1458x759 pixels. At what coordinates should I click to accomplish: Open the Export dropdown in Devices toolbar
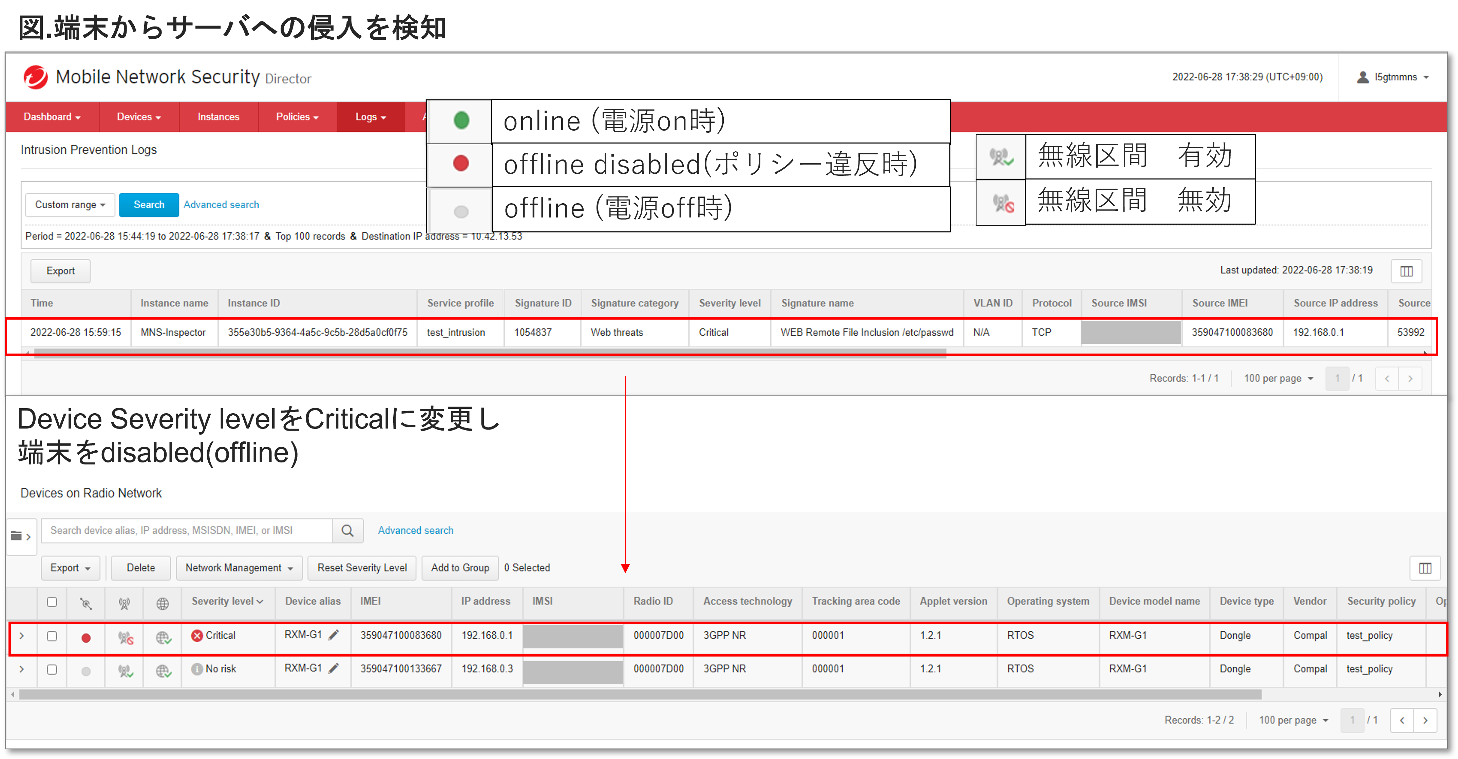(x=70, y=568)
